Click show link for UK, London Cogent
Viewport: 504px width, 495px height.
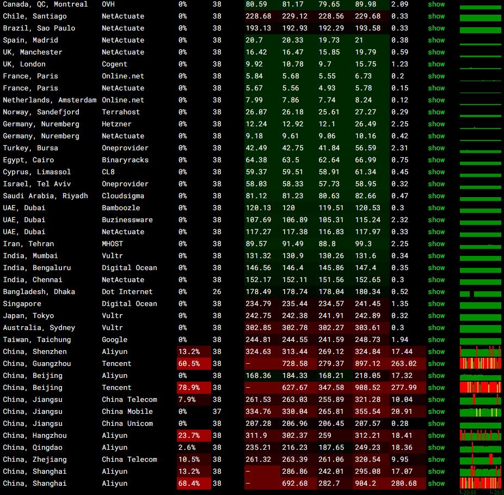click(x=436, y=64)
